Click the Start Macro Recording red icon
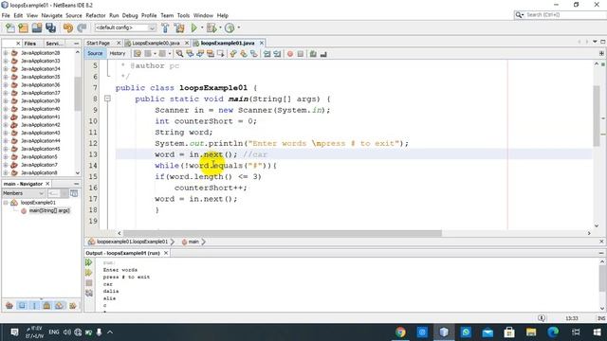 pyautogui.click(x=290, y=54)
